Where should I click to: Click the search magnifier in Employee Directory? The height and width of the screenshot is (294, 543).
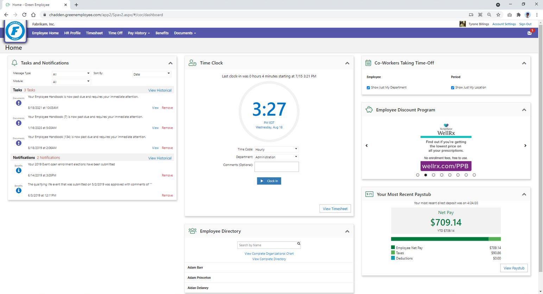tap(298, 244)
